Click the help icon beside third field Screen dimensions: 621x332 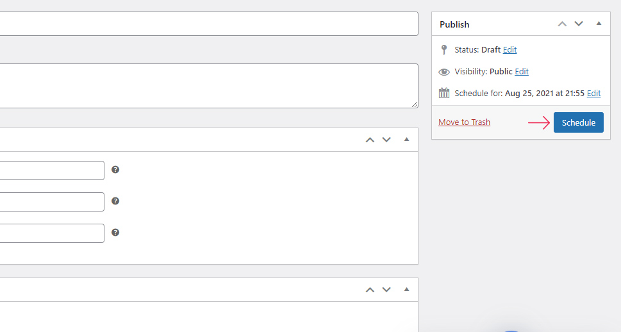[115, 233]
